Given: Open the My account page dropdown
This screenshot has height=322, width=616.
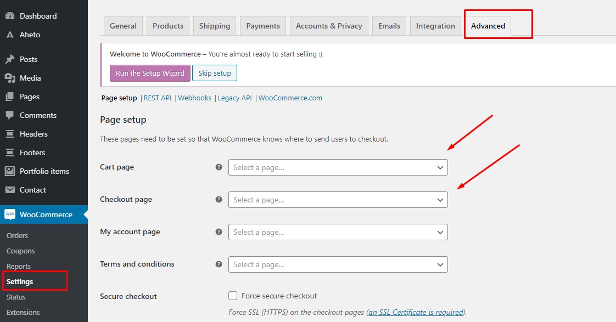Looking at the screenshot, I should pyautogui.click(x=338, y=232).
